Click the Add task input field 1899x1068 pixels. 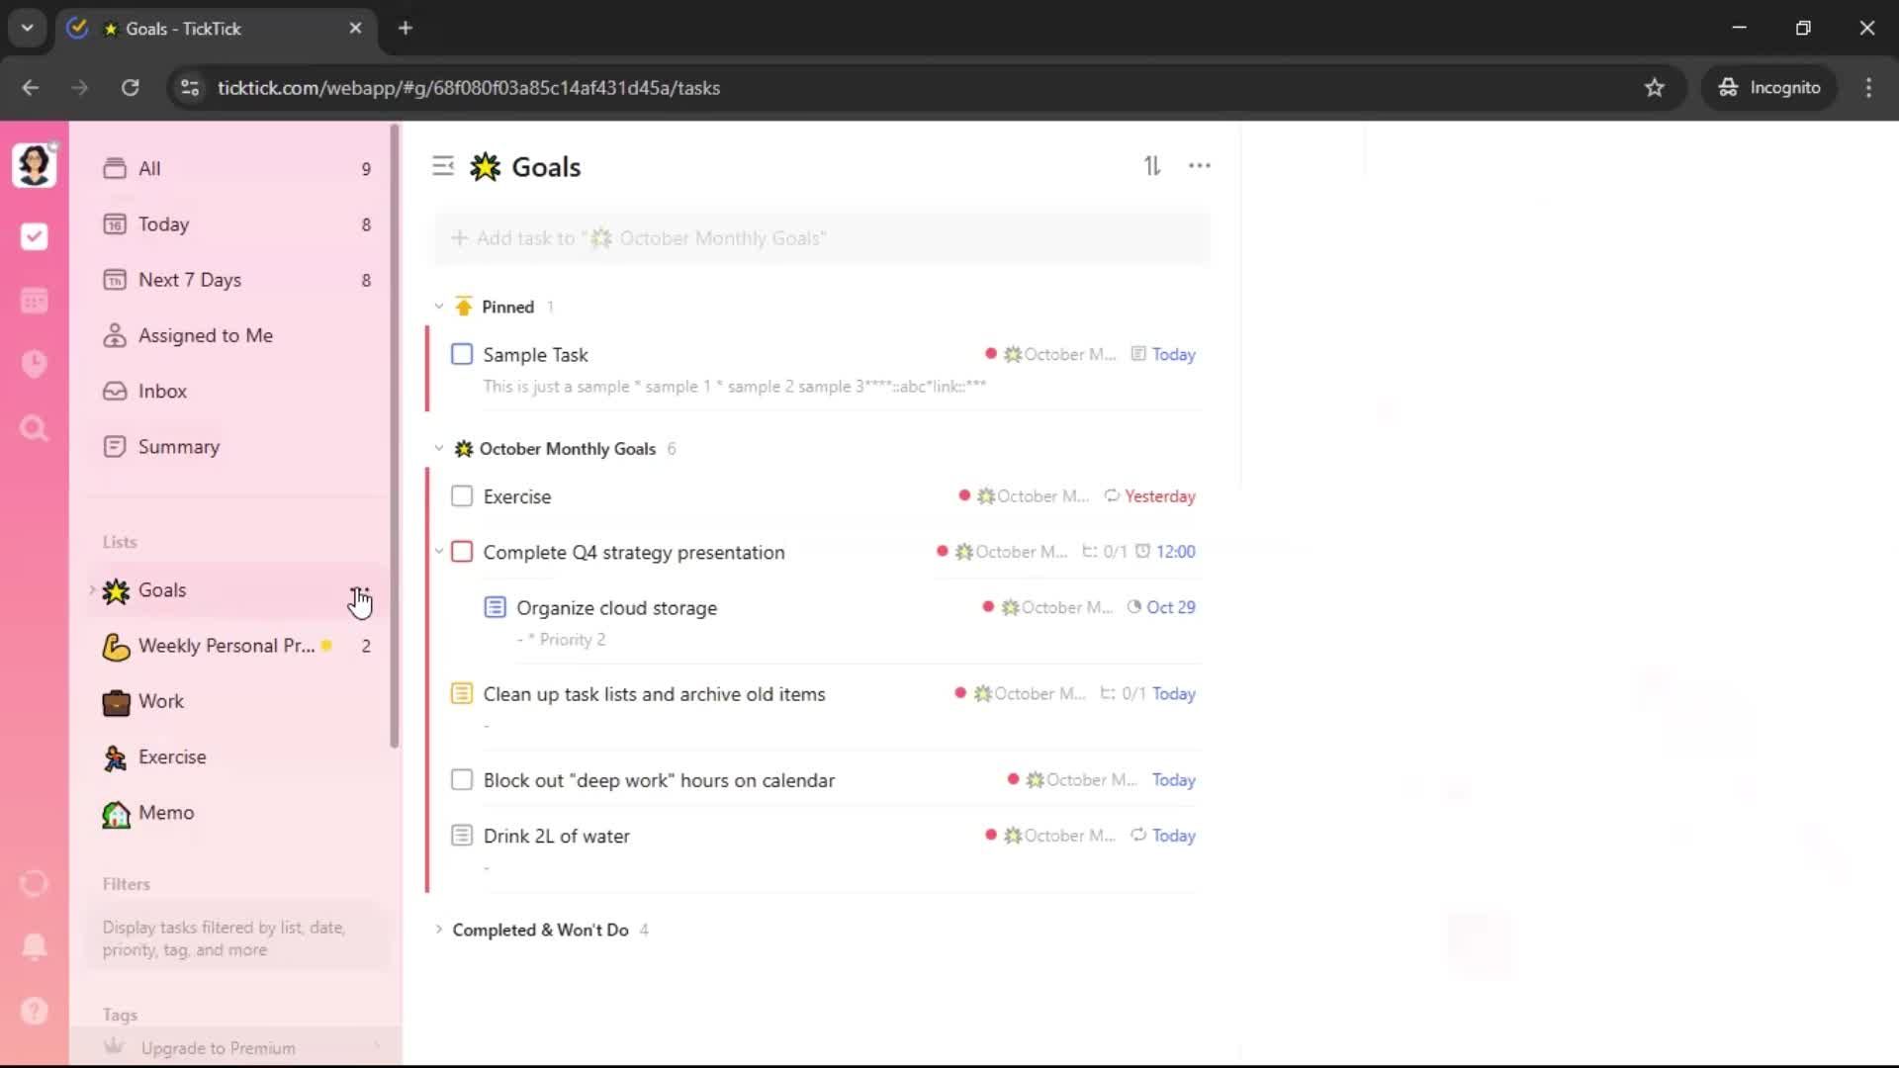(821, 238)
